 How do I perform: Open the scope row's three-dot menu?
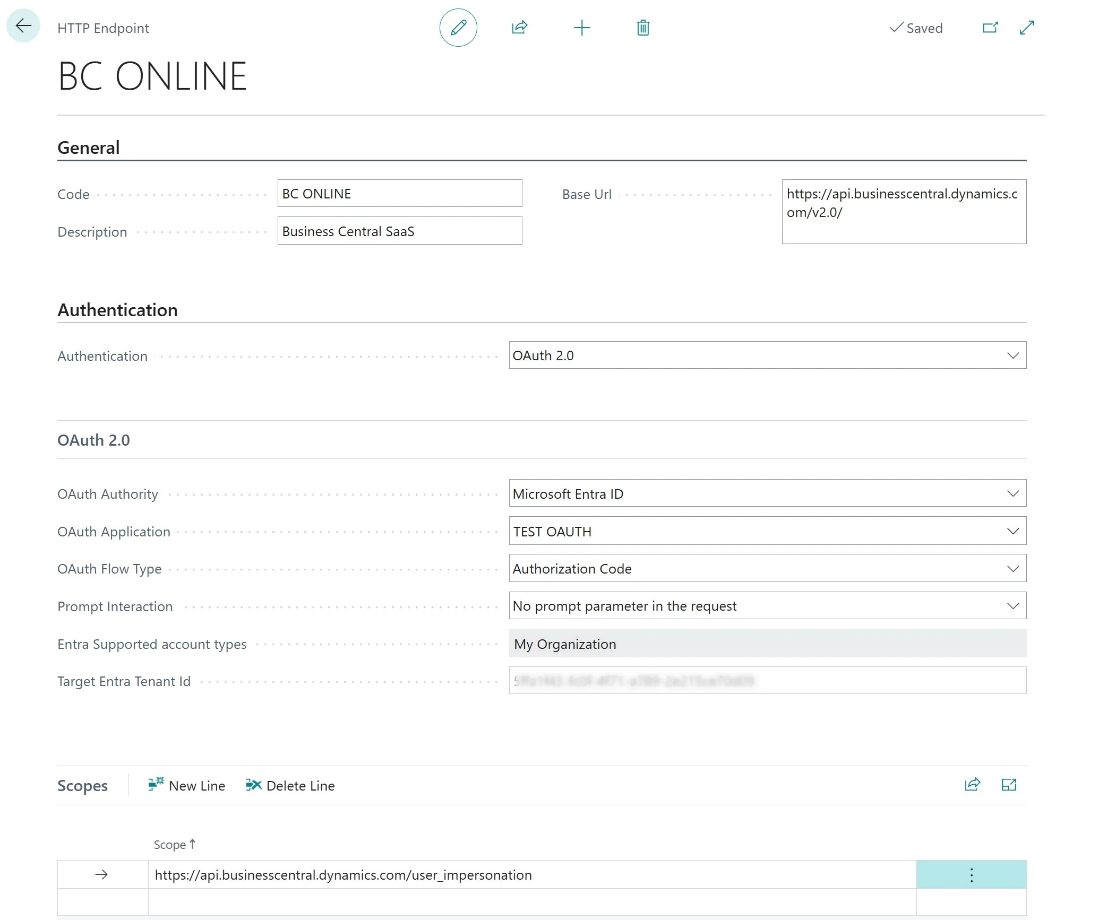point(972,875)
